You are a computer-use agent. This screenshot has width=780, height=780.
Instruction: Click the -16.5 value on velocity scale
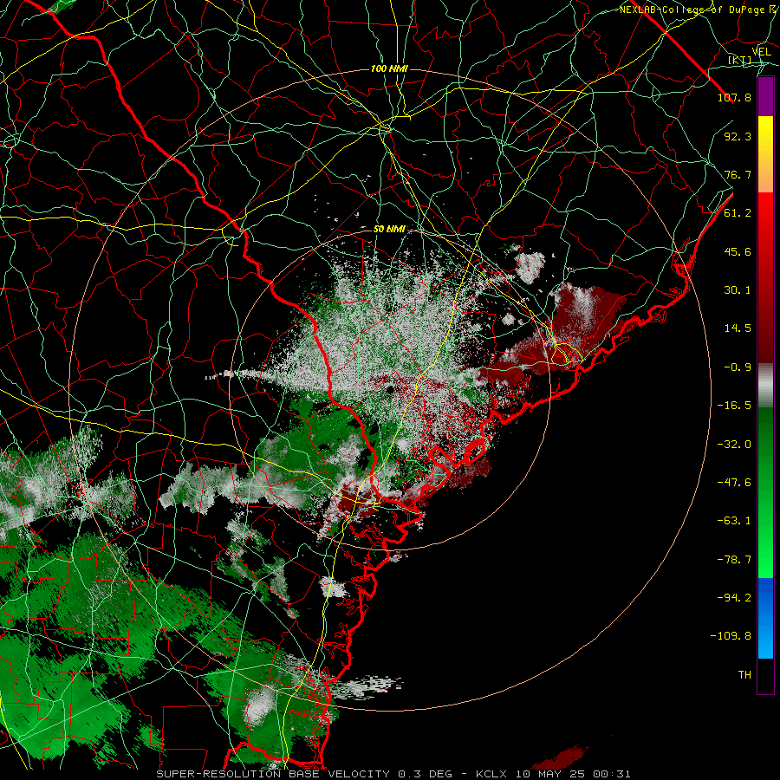pos(734,406)
